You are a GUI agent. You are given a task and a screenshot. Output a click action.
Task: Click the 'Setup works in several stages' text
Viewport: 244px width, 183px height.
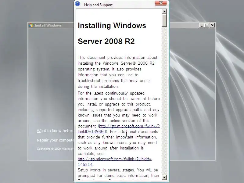106,170
